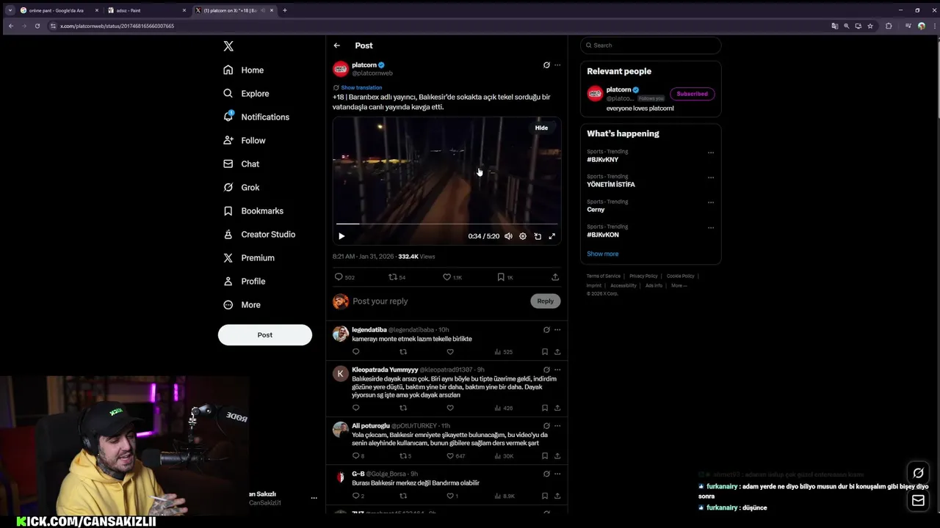Image resolution: width=940 pixels, height=528 pixels.
Task: Toggle picture-in-picture for the video
Action: [538, 236]
